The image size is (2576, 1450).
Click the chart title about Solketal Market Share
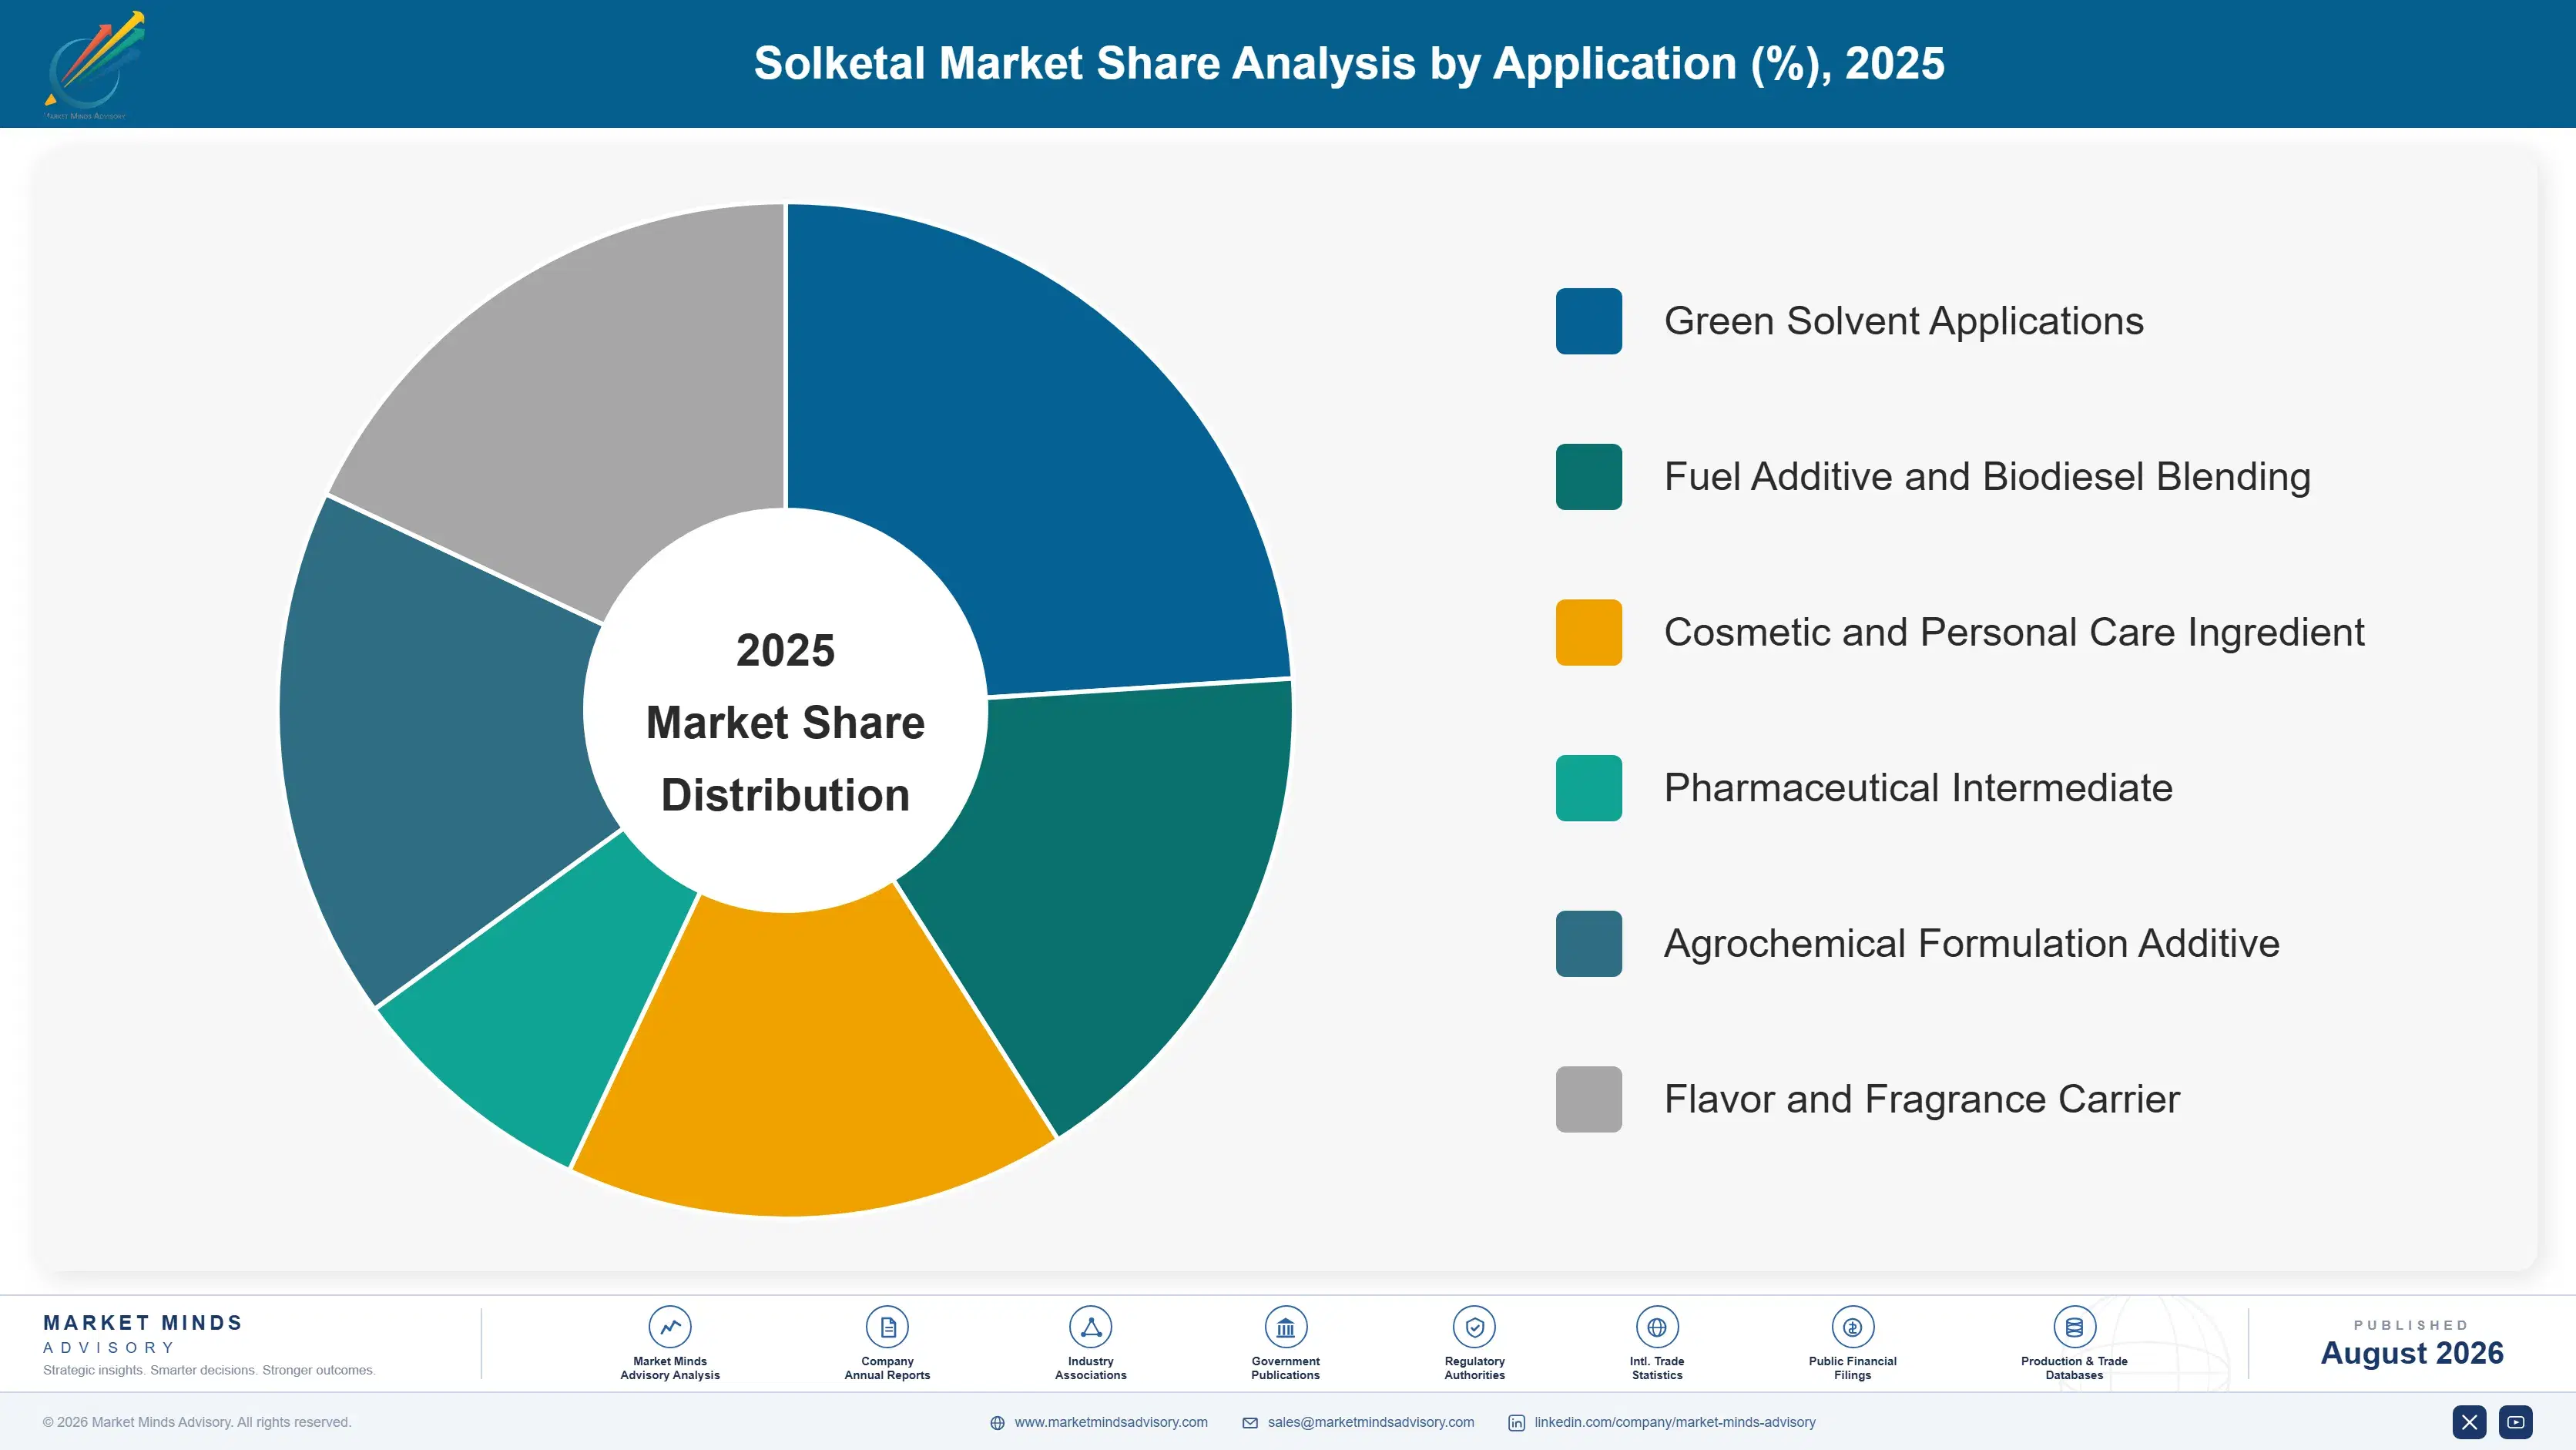(1349, 63)
